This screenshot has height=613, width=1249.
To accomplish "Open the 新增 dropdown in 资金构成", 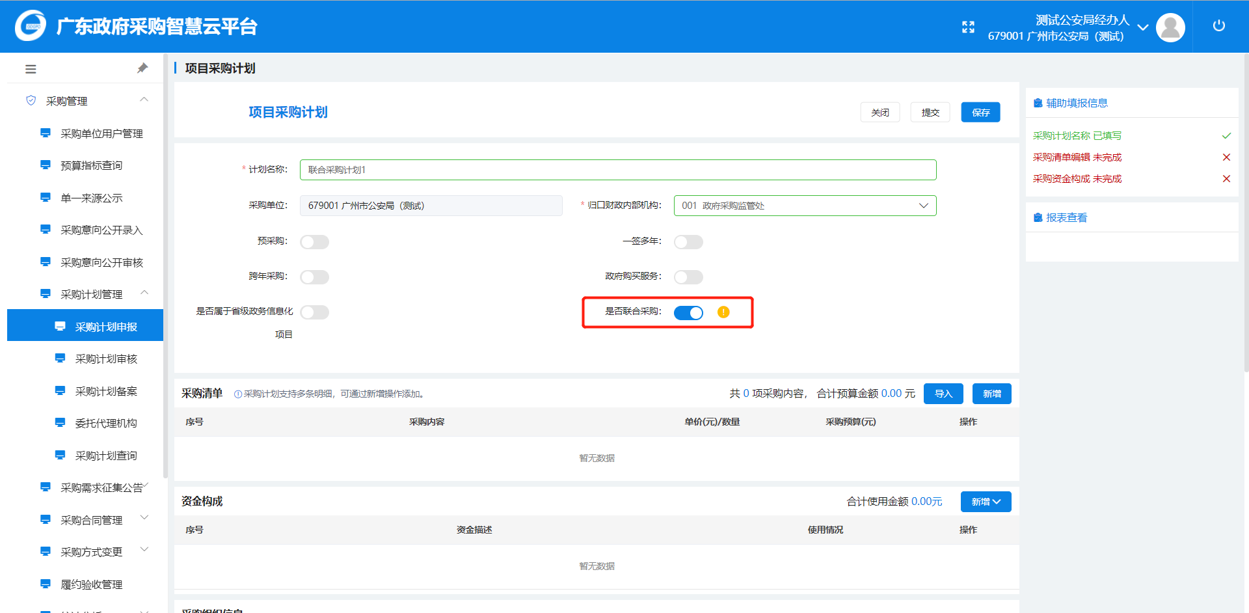I will [986, 502].
